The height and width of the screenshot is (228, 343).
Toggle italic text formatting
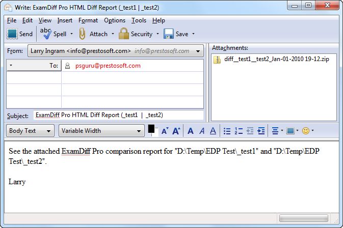point(202,131)
